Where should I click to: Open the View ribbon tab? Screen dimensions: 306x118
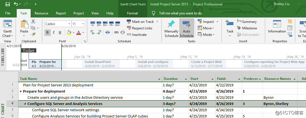95,13
